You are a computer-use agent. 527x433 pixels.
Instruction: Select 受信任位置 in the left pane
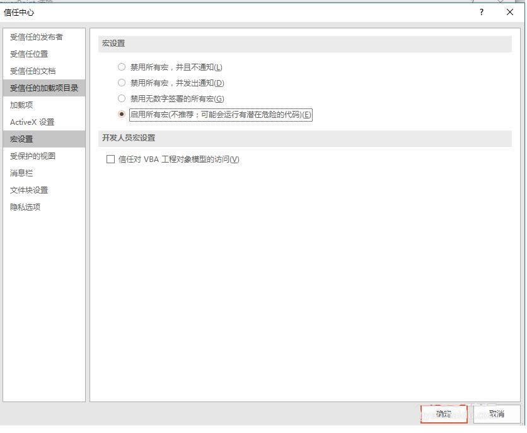pyautogui.click(x=29, y=54)
